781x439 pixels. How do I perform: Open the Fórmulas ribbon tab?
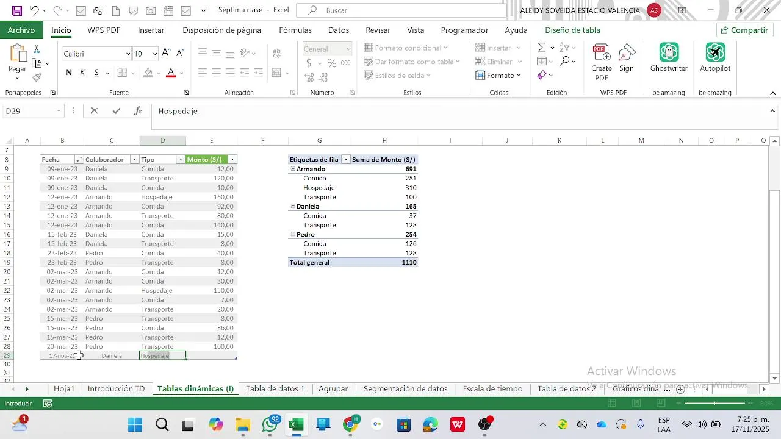(x=295, y=30)
